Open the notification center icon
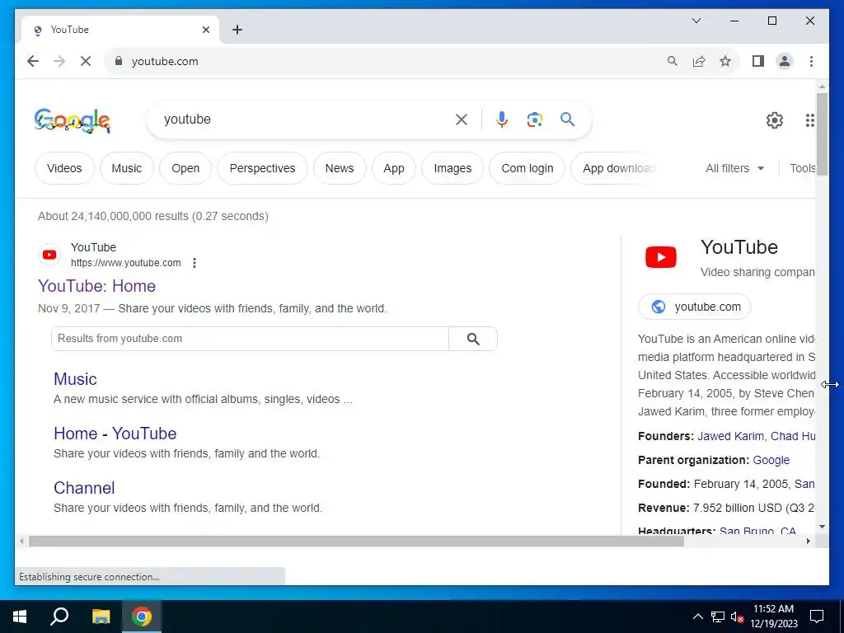This screenshot has width=844, height=633. [817, 617]
